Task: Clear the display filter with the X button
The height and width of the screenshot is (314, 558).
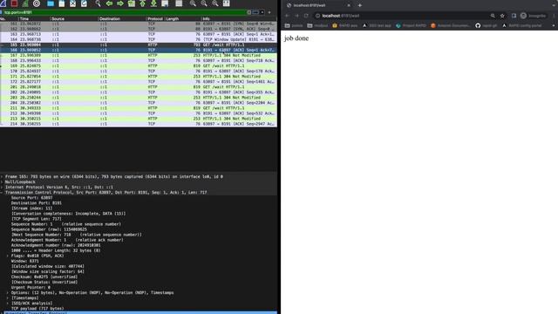Action: point(249,12)
